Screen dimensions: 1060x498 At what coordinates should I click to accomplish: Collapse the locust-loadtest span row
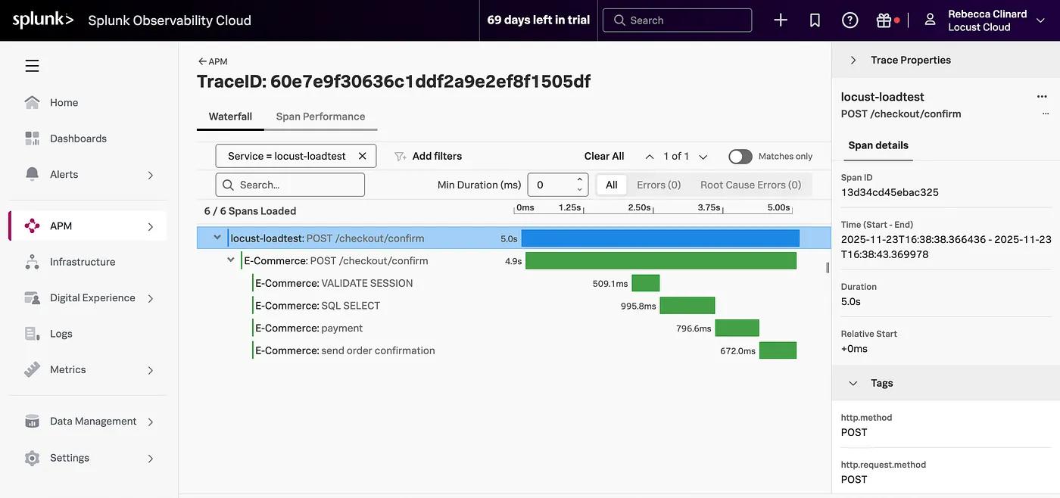tap(217, 237)
